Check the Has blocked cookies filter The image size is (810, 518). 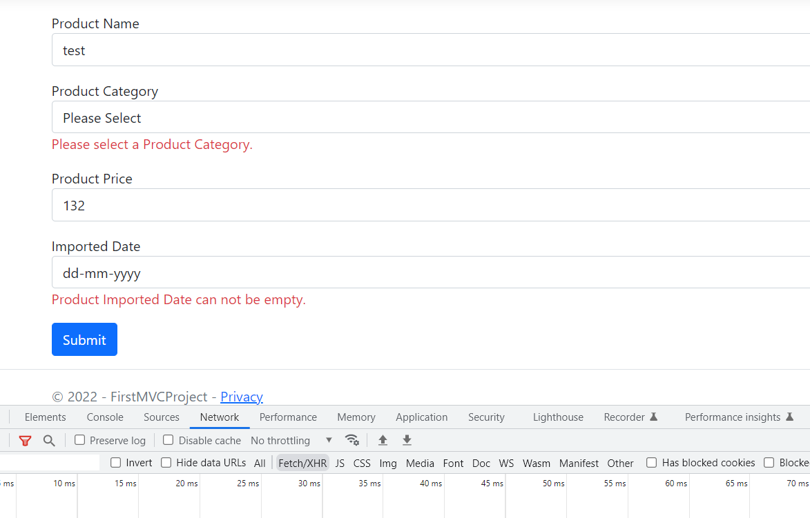pos(651,462)
